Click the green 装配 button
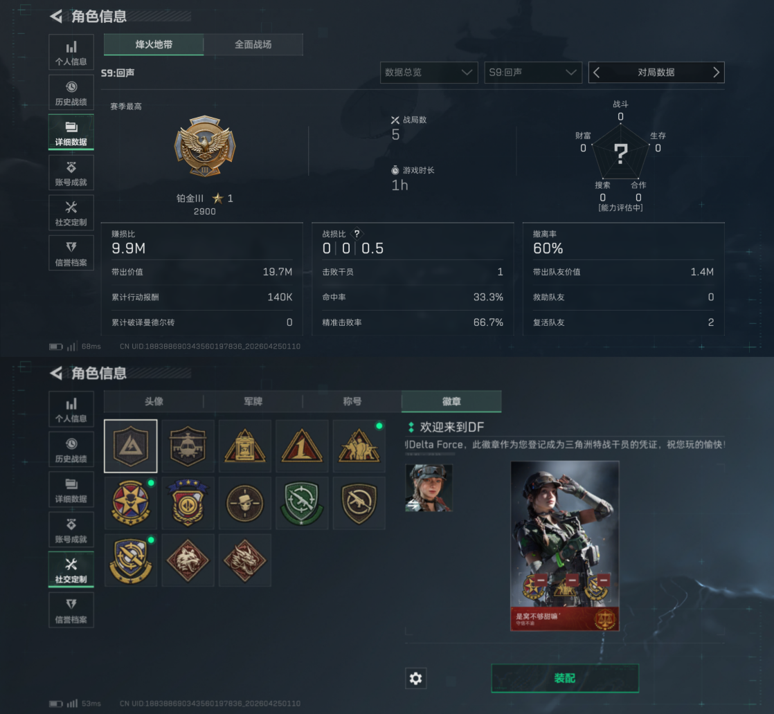The height and width of the screenshot is (714, 774). pos(565,679)
